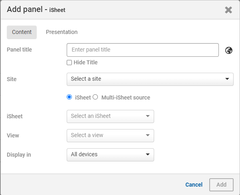Click the Display in caret arrow
The height and width of the screenshot is (195, 240).
147,155
